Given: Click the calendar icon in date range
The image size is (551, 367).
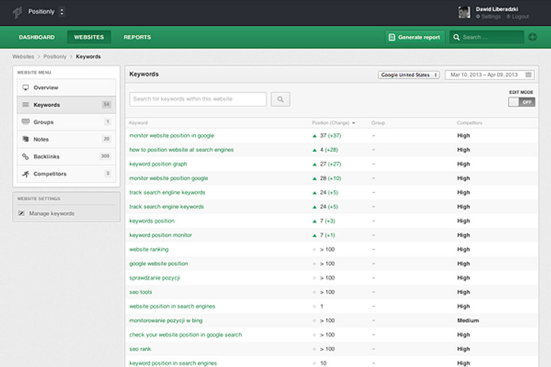Looking at the screenshot, I should point(528,75).
